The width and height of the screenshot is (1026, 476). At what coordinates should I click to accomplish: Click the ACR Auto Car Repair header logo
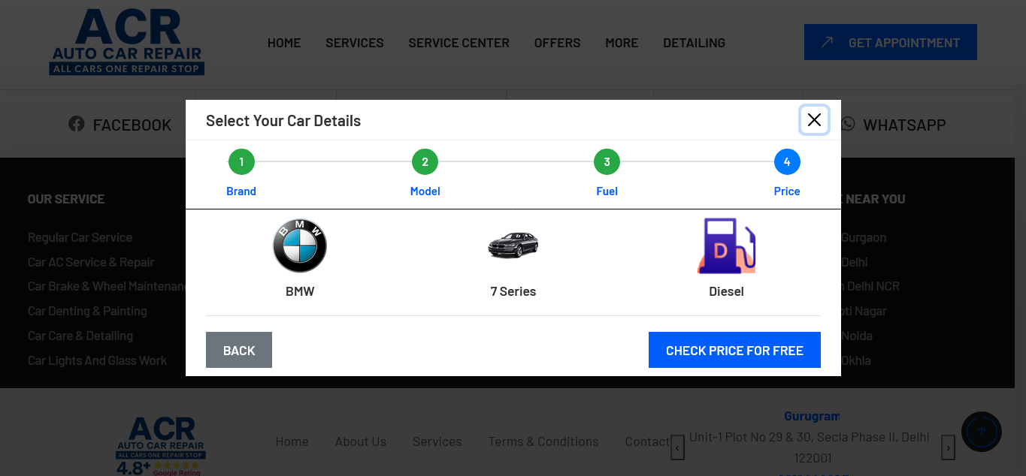[127, 42]
